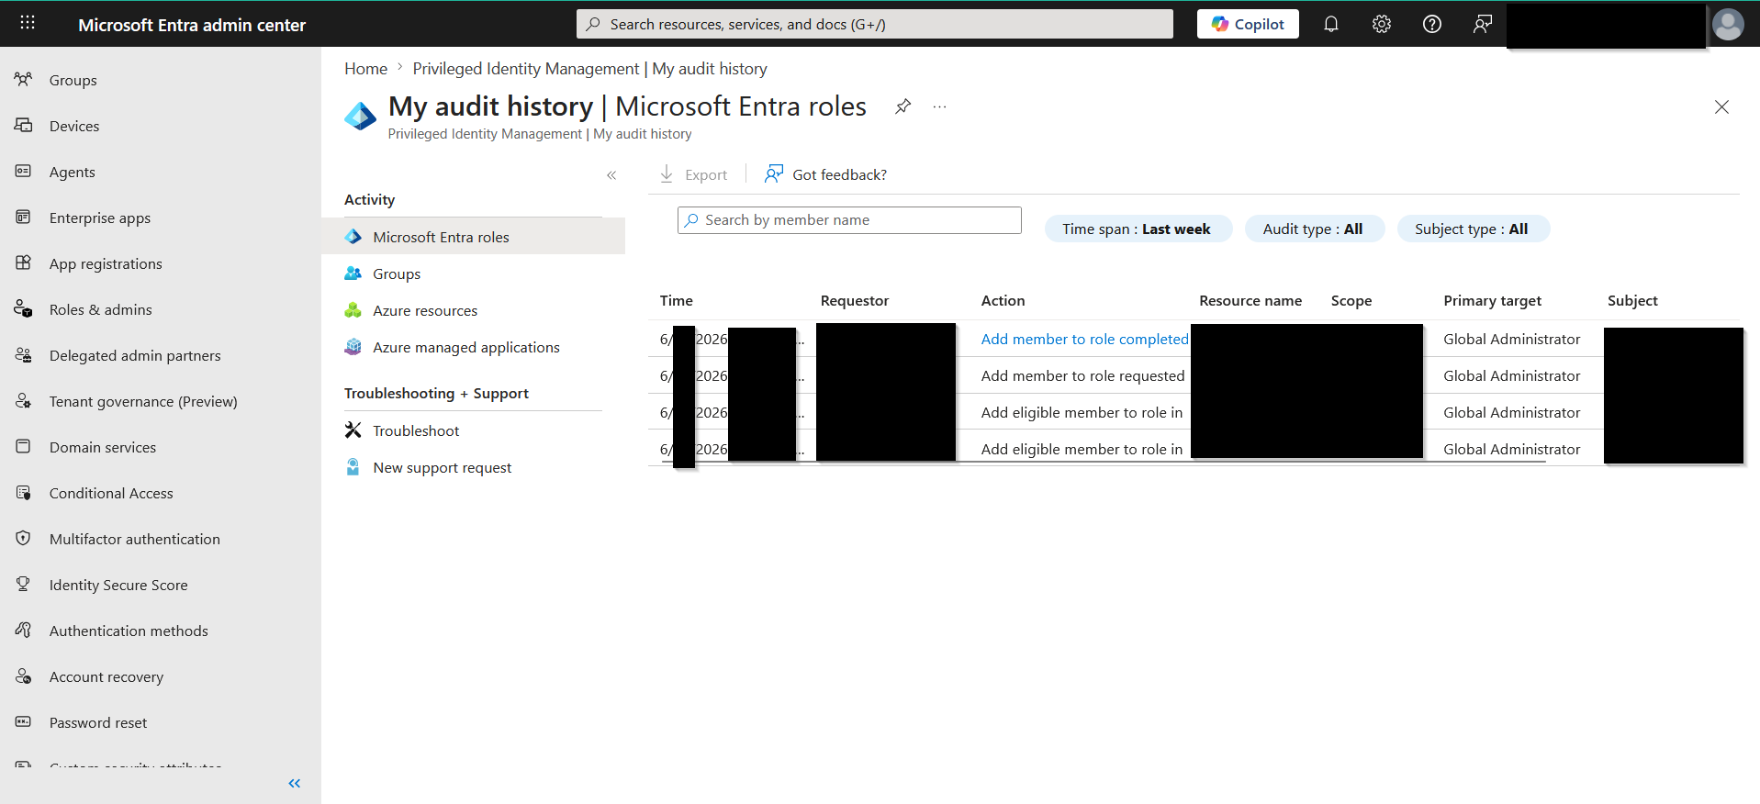
Task: Open New support request
Action: click(473, 467)
